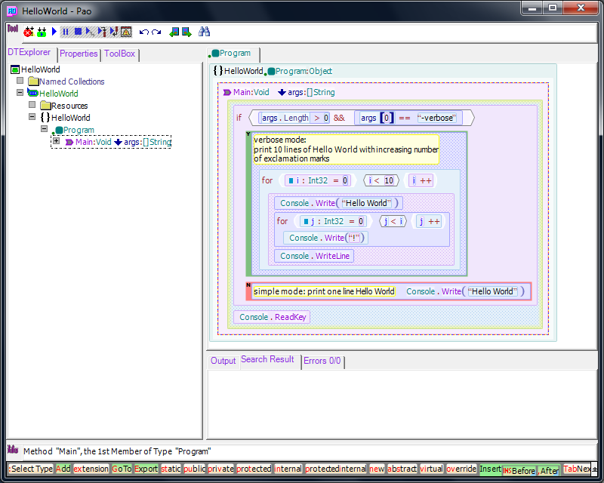This screenshot has width=604, height=483.
Task: Click the Undo arrow icon
Action: tap(143, 32)
